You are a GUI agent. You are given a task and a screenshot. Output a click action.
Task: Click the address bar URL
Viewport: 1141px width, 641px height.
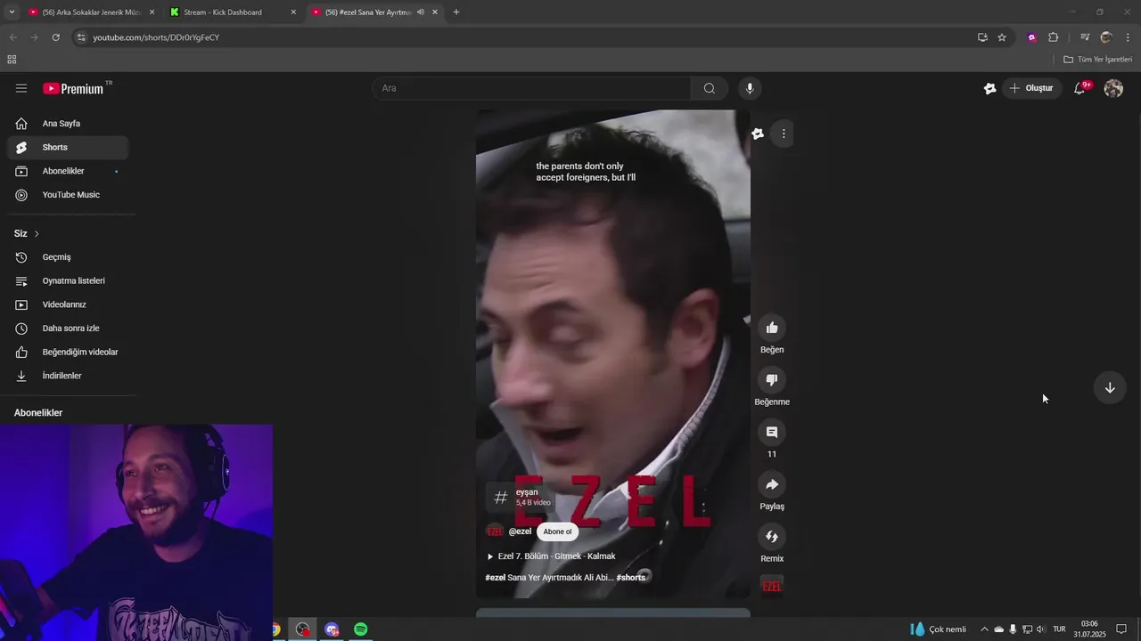click(156, 37)
